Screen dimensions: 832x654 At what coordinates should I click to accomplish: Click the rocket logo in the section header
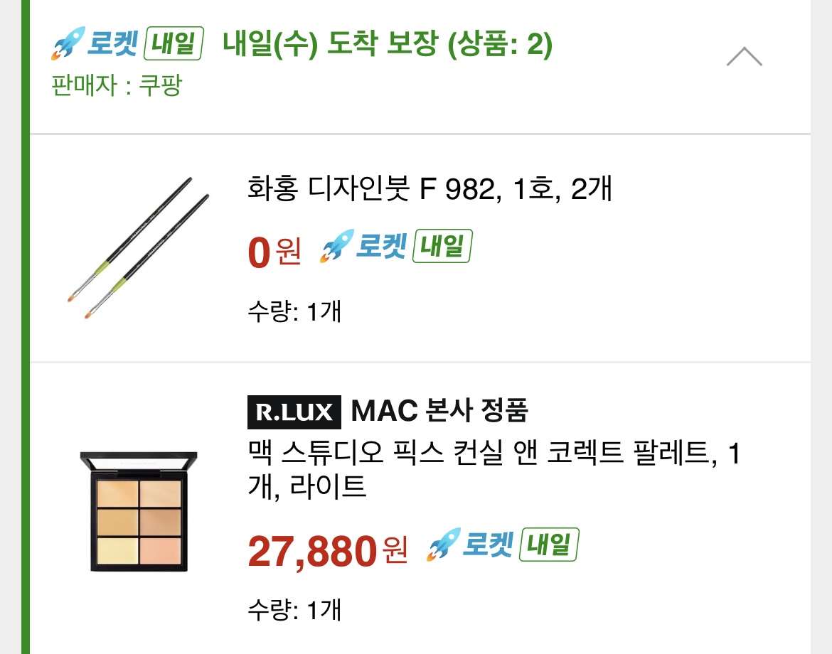(x=68, y=44)
